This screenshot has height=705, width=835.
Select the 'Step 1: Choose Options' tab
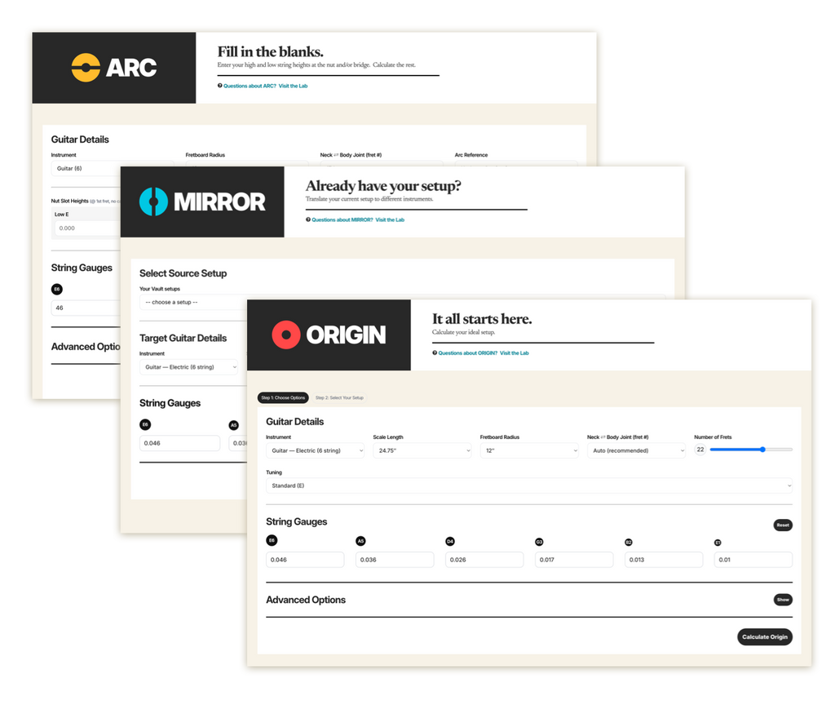(x=283, y=397)
